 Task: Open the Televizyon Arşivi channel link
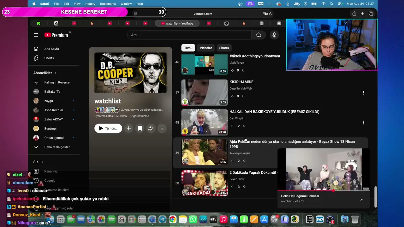(240, 153)
